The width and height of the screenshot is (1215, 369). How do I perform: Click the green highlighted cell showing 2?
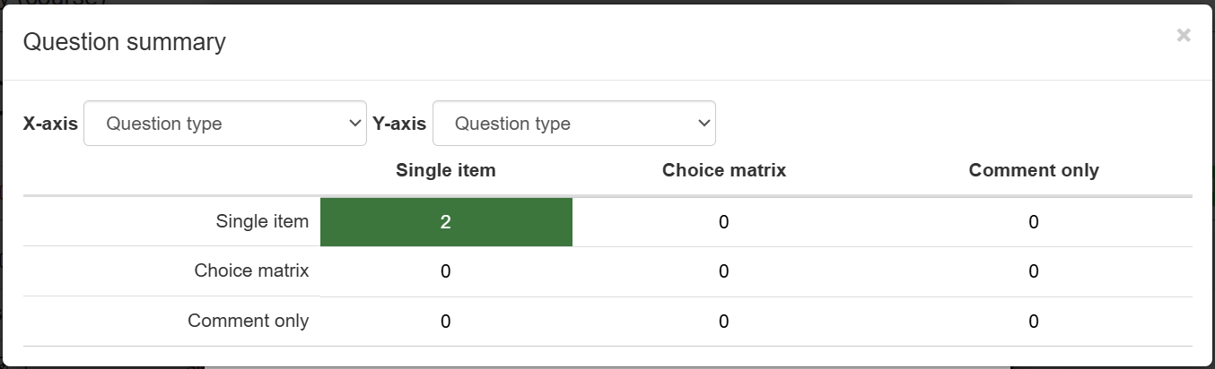446,222
